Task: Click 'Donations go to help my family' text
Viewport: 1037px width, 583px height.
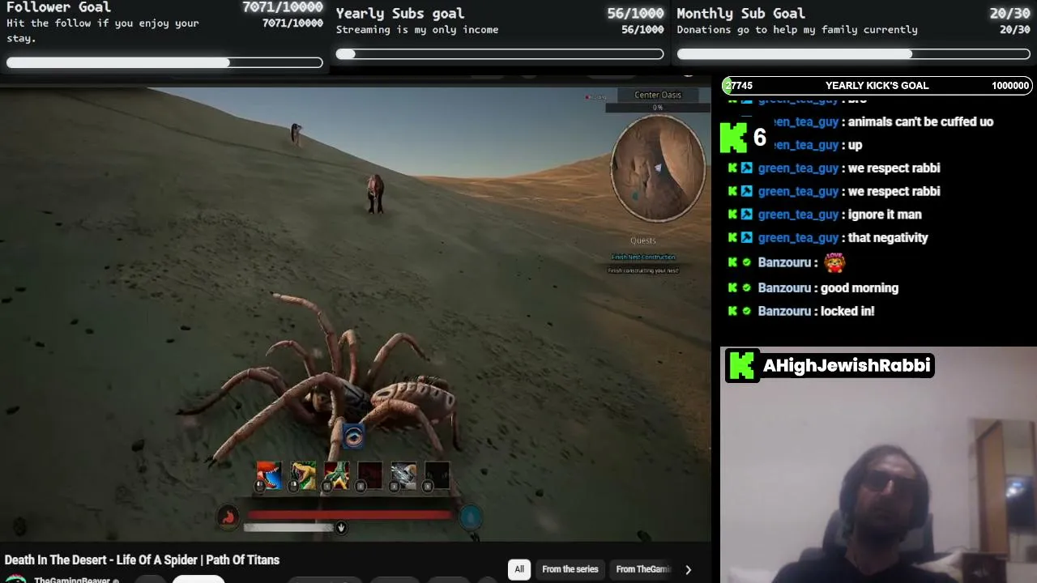Action: coord(797,30)
